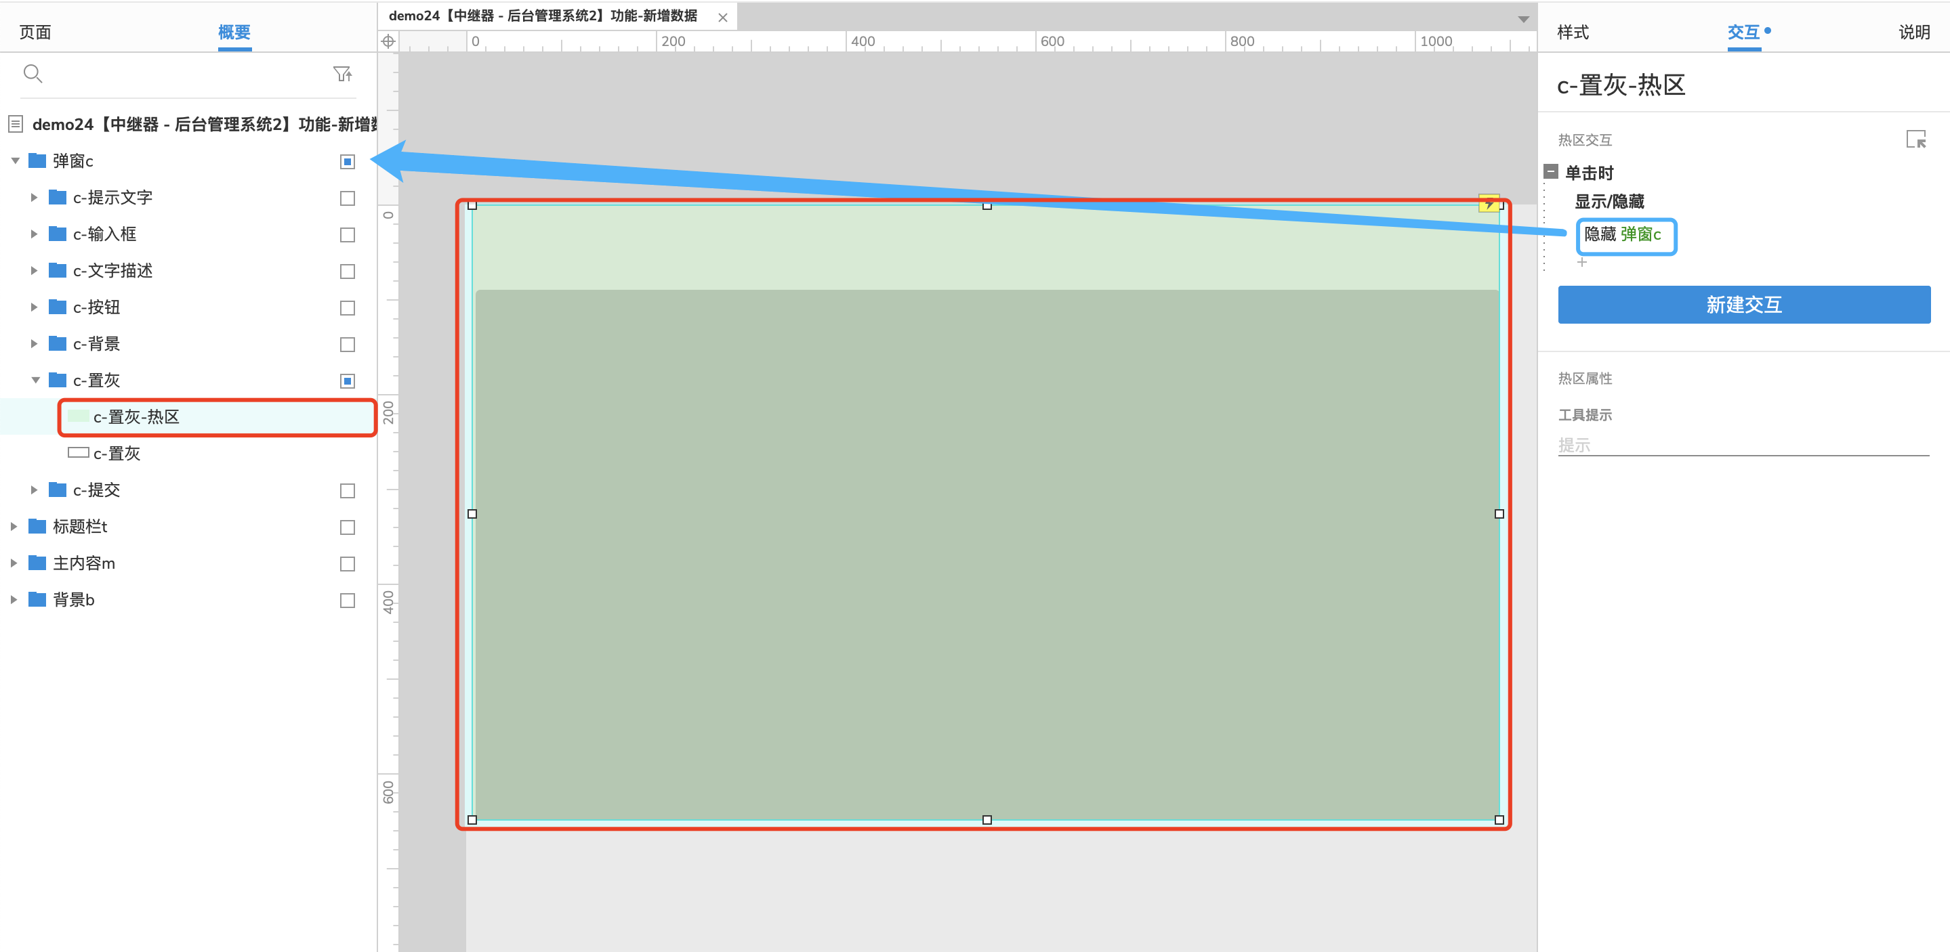
Task: Close the demo24 document tab
Action: (x=723, y=18)
